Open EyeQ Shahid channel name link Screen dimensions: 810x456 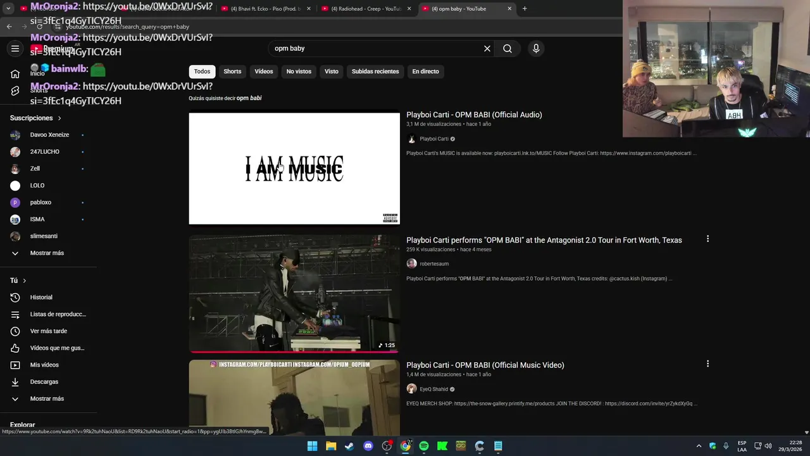433,389
